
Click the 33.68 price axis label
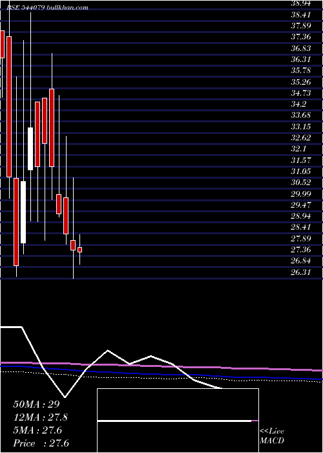[x=300, y=115]
